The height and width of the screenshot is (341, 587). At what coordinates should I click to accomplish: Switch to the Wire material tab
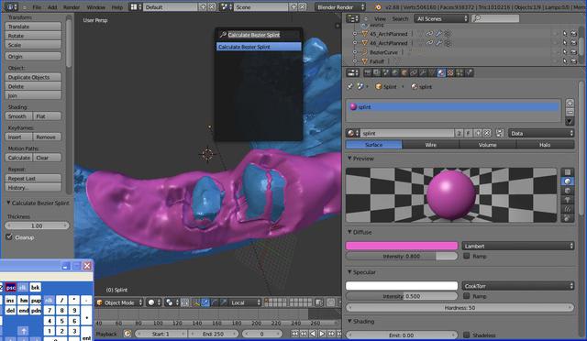431,145
